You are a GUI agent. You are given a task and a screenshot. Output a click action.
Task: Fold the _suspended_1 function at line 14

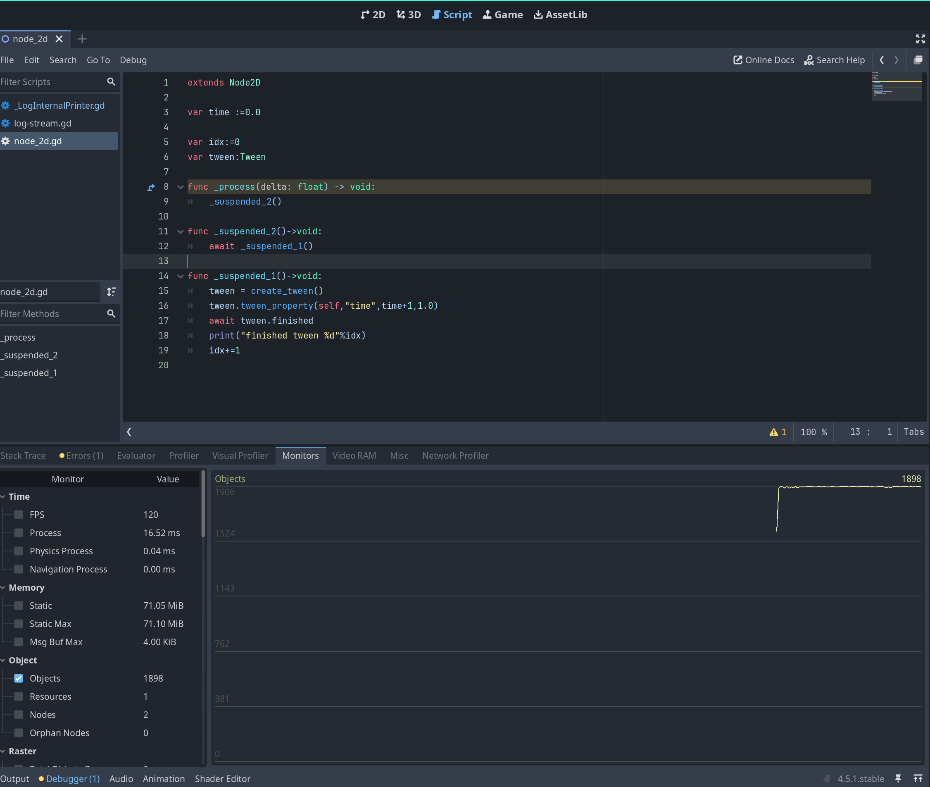click(180, 276)
